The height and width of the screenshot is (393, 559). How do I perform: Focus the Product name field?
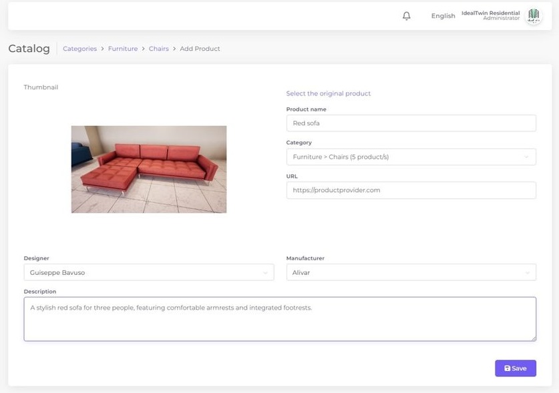click(411, 123)
